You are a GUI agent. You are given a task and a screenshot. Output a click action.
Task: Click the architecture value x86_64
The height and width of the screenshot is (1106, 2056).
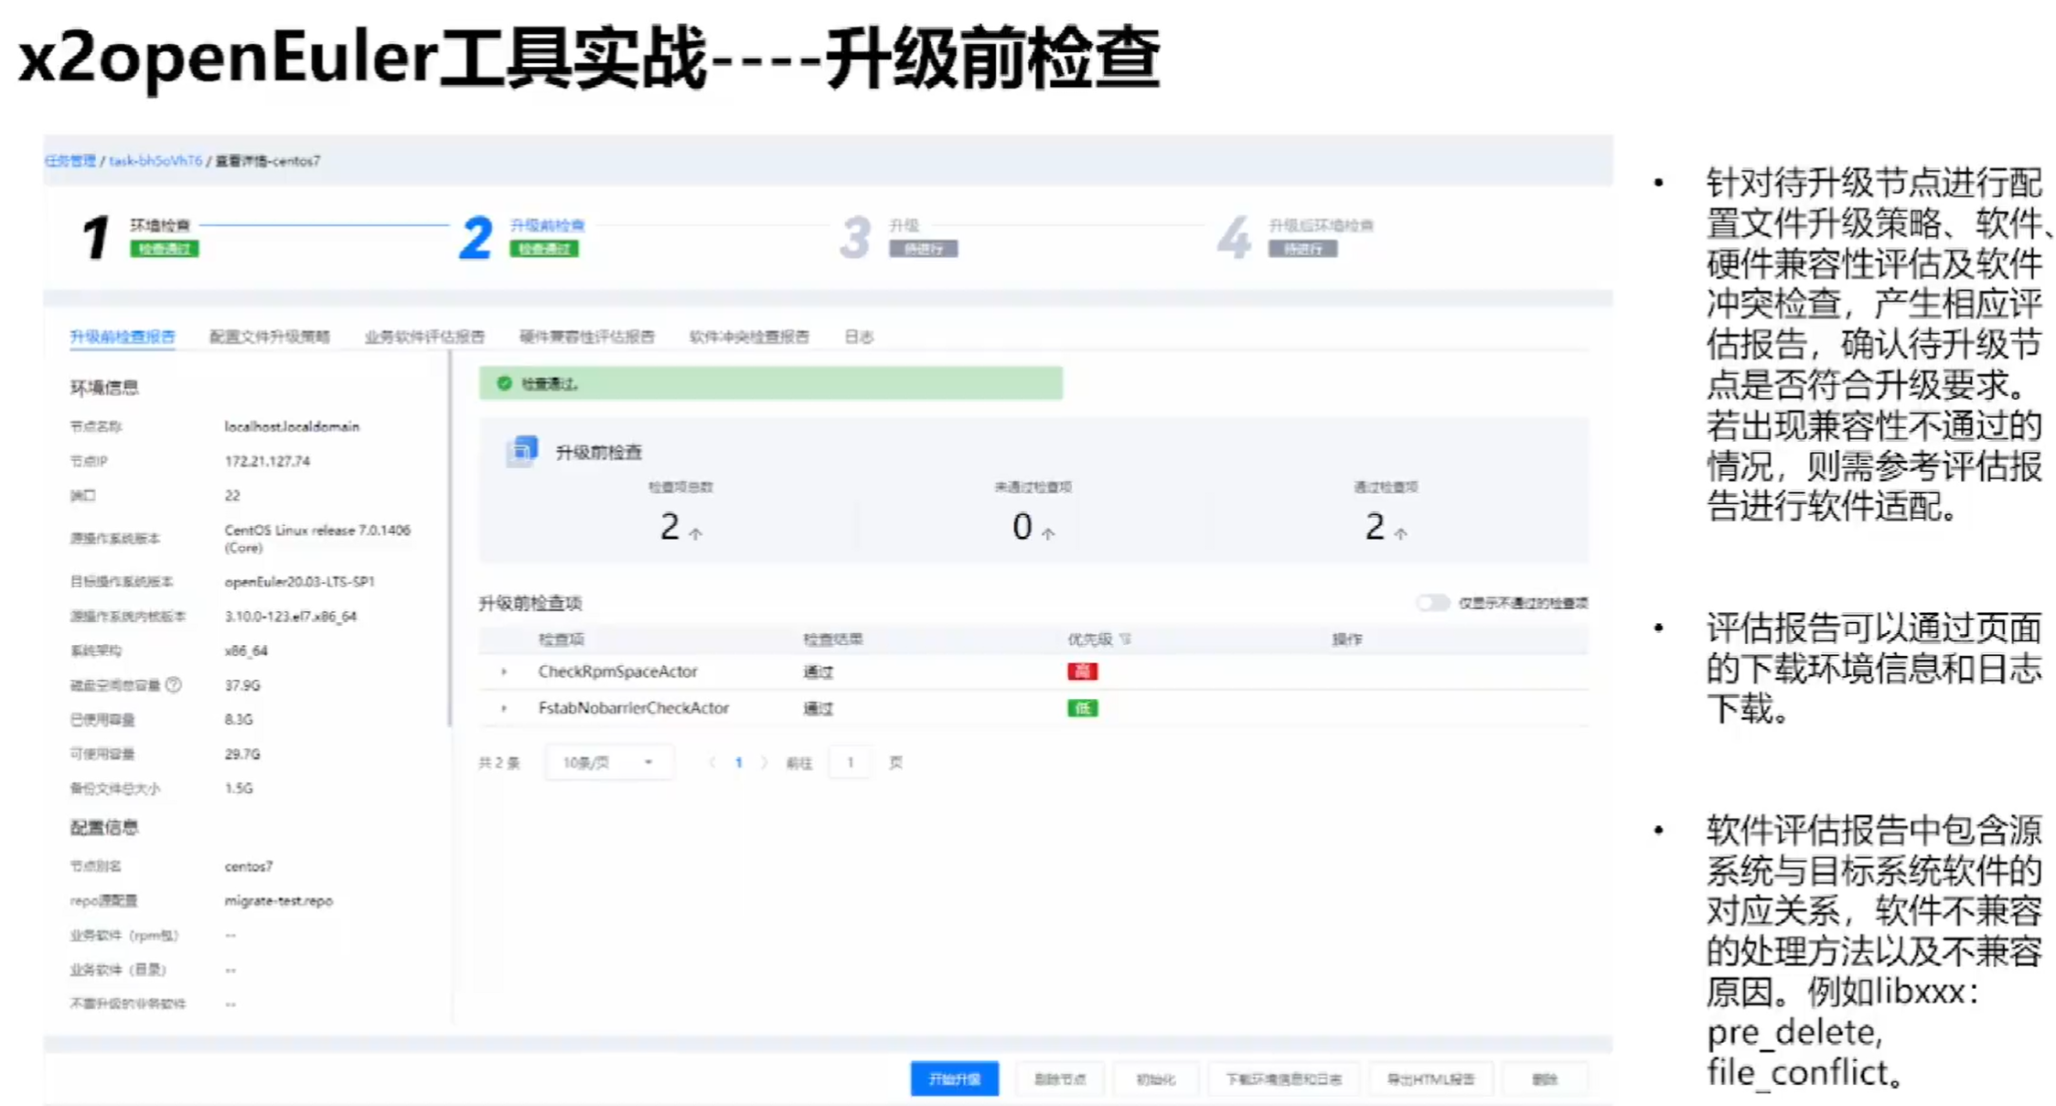(x=245, y=650)
